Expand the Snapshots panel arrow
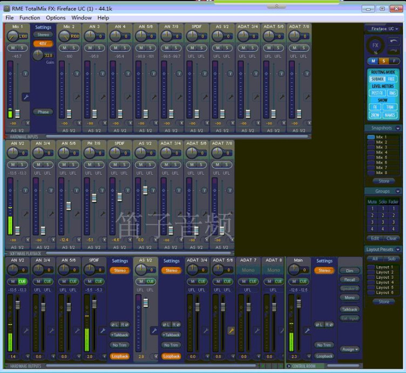 click(x=398, y=128)
